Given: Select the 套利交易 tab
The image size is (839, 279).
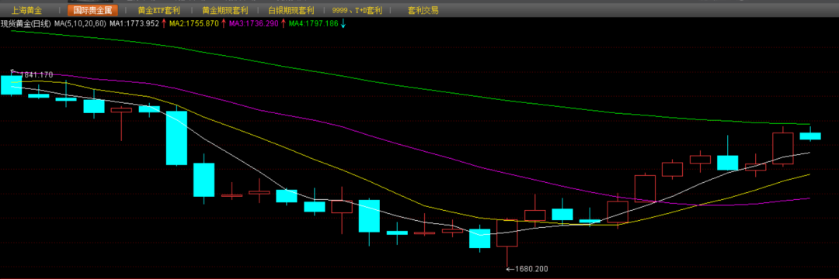Looking at the screenshot, I should pos(423,10).
